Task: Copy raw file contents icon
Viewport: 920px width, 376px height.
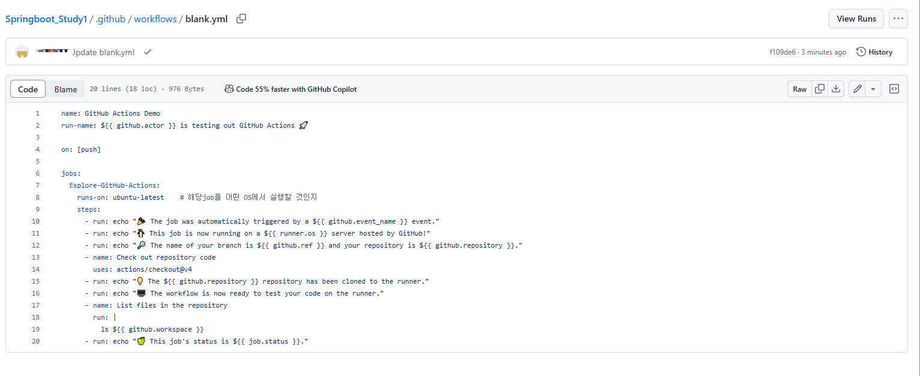Action: 819,89
